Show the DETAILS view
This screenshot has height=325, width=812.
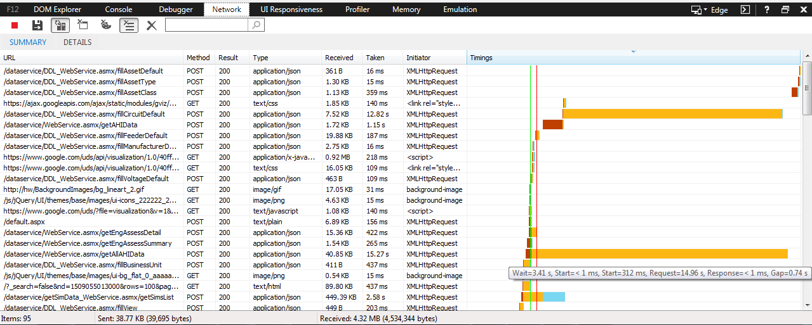coord(77,42)
